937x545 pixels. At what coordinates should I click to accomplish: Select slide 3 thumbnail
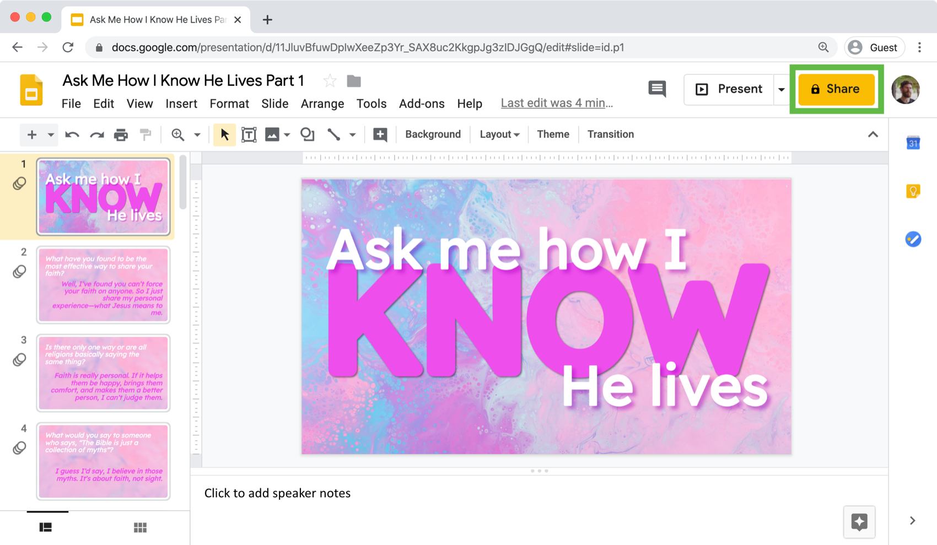(x=104, y=373)
